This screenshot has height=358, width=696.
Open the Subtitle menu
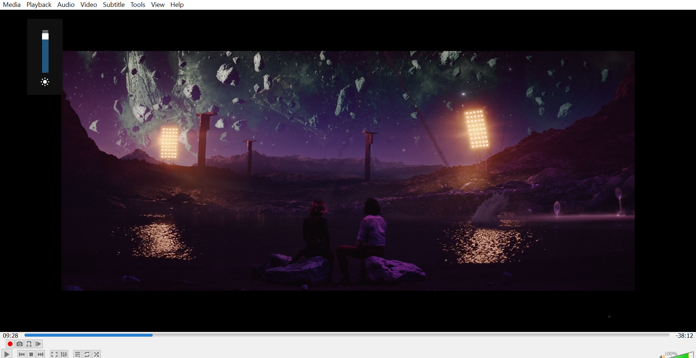click(x=114, y=5)
